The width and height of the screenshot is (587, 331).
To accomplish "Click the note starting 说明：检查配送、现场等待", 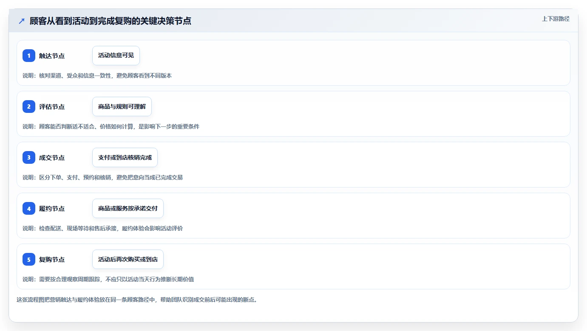I will coord(103,228).
